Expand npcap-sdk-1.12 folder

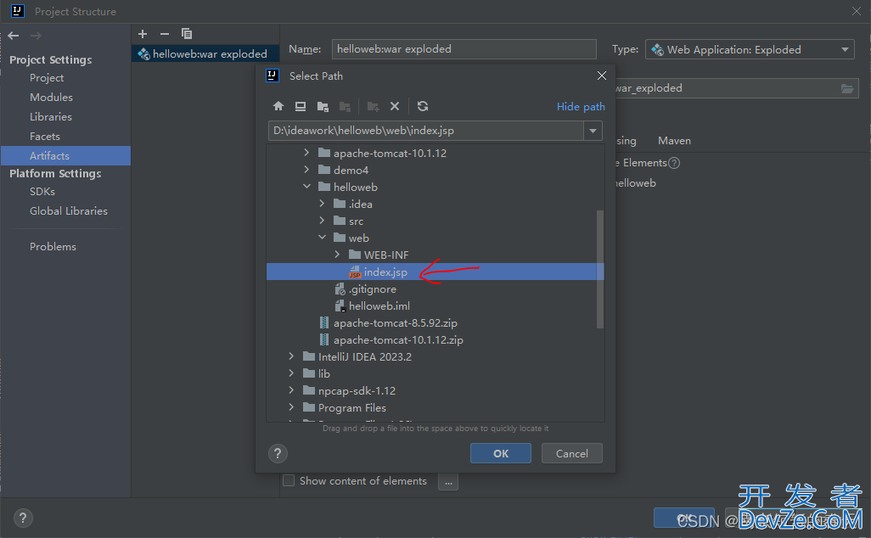click(291, 390)
